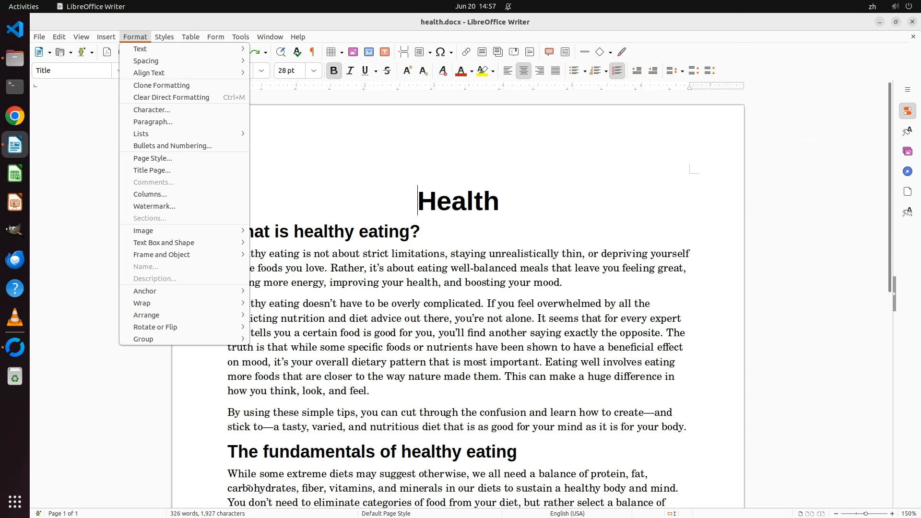
Task: Insert a table from the toolbar
Action: pyautogui.click(x=331, y=52)
